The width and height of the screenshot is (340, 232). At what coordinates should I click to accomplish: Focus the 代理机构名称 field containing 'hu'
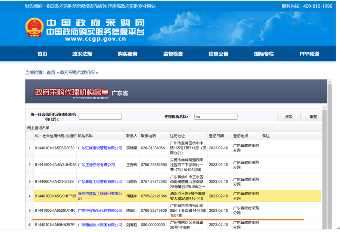216,117
